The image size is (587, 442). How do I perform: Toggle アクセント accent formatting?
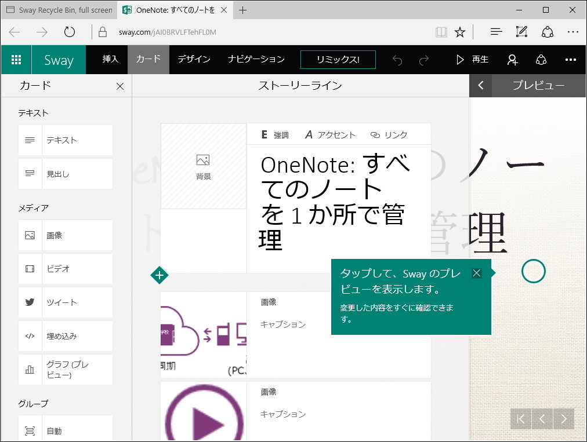(x=330, y=134)
